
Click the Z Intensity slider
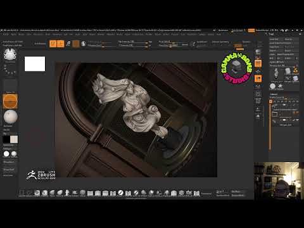click(133, 45)
